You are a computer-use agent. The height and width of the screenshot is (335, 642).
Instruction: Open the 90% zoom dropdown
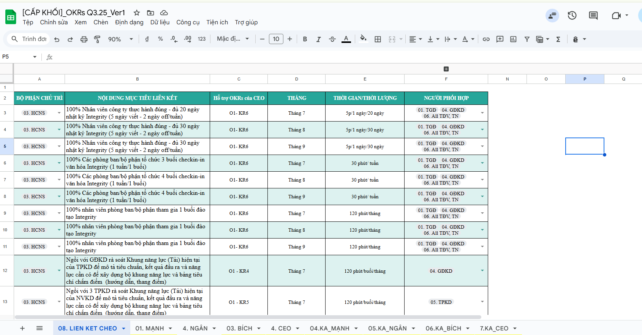coord(120,39)
